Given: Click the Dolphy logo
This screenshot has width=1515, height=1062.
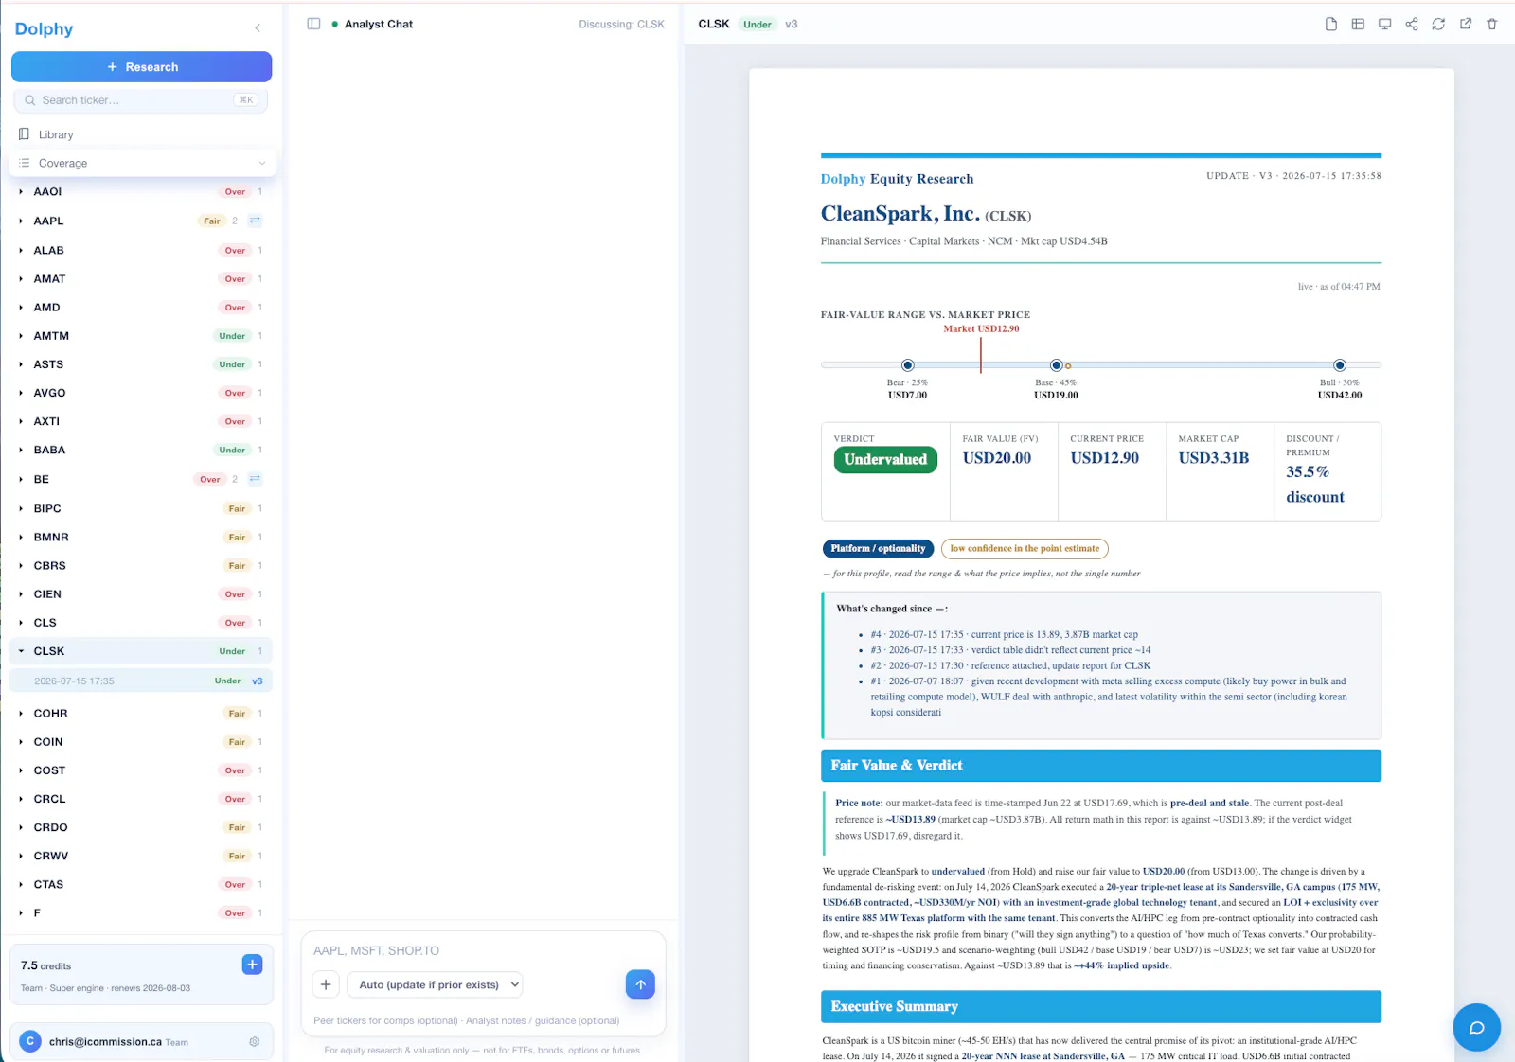Looking at the screenshot, I should [x=44, y=29].
